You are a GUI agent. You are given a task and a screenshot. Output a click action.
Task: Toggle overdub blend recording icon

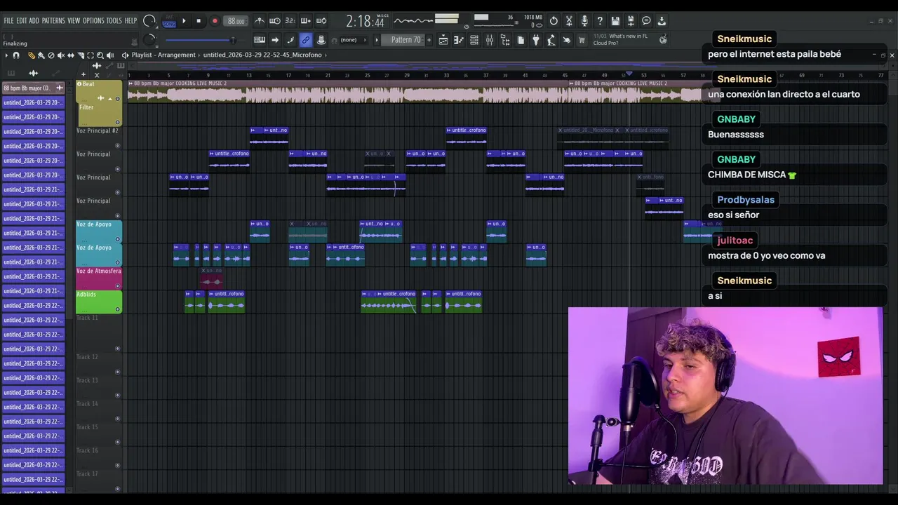(305, 21)
